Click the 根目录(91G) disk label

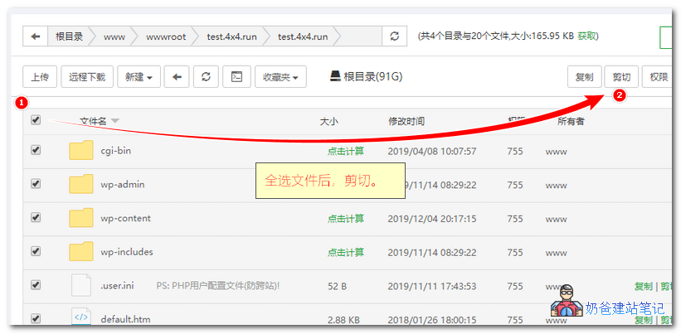(372, 77)
